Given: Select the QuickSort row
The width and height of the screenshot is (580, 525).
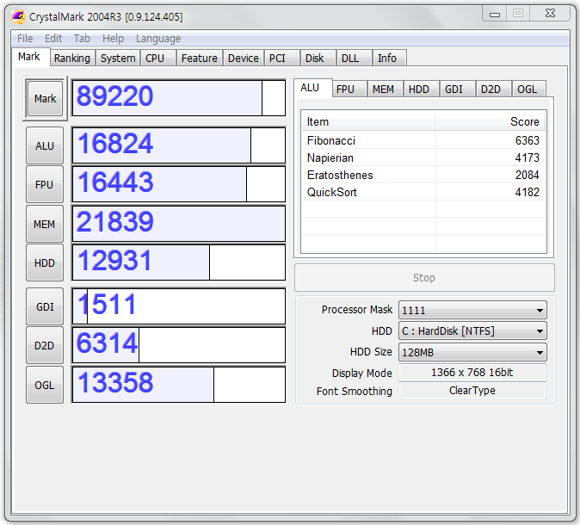Looking at the screenshot, I should coord(423,192).
